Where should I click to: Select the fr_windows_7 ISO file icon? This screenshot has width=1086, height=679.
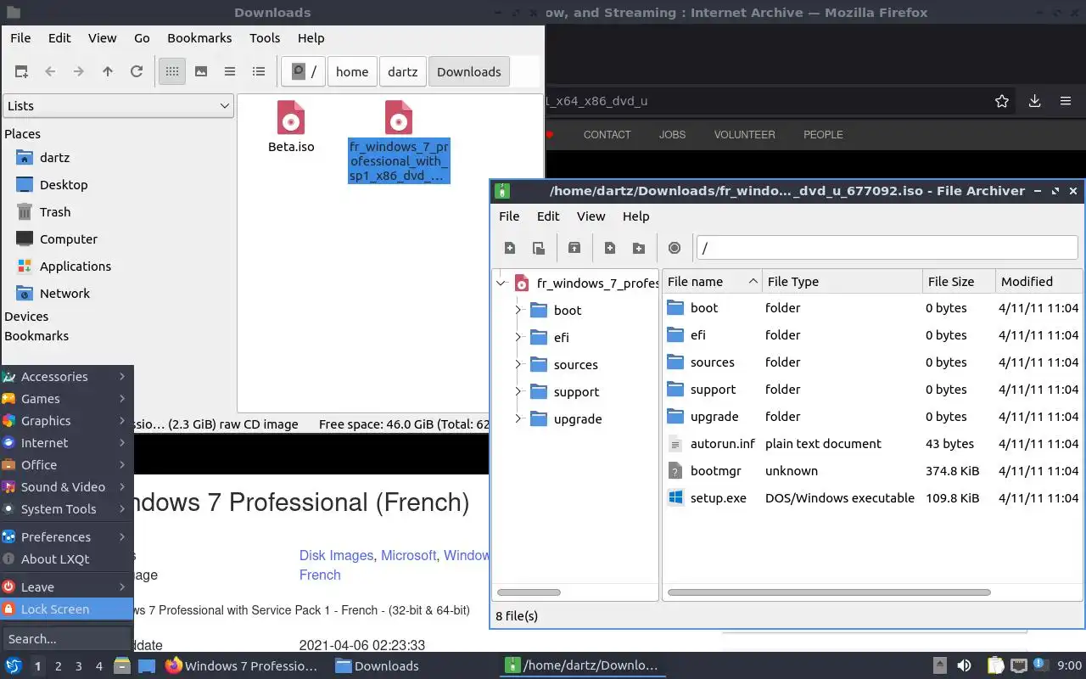(x=399, y=118)
